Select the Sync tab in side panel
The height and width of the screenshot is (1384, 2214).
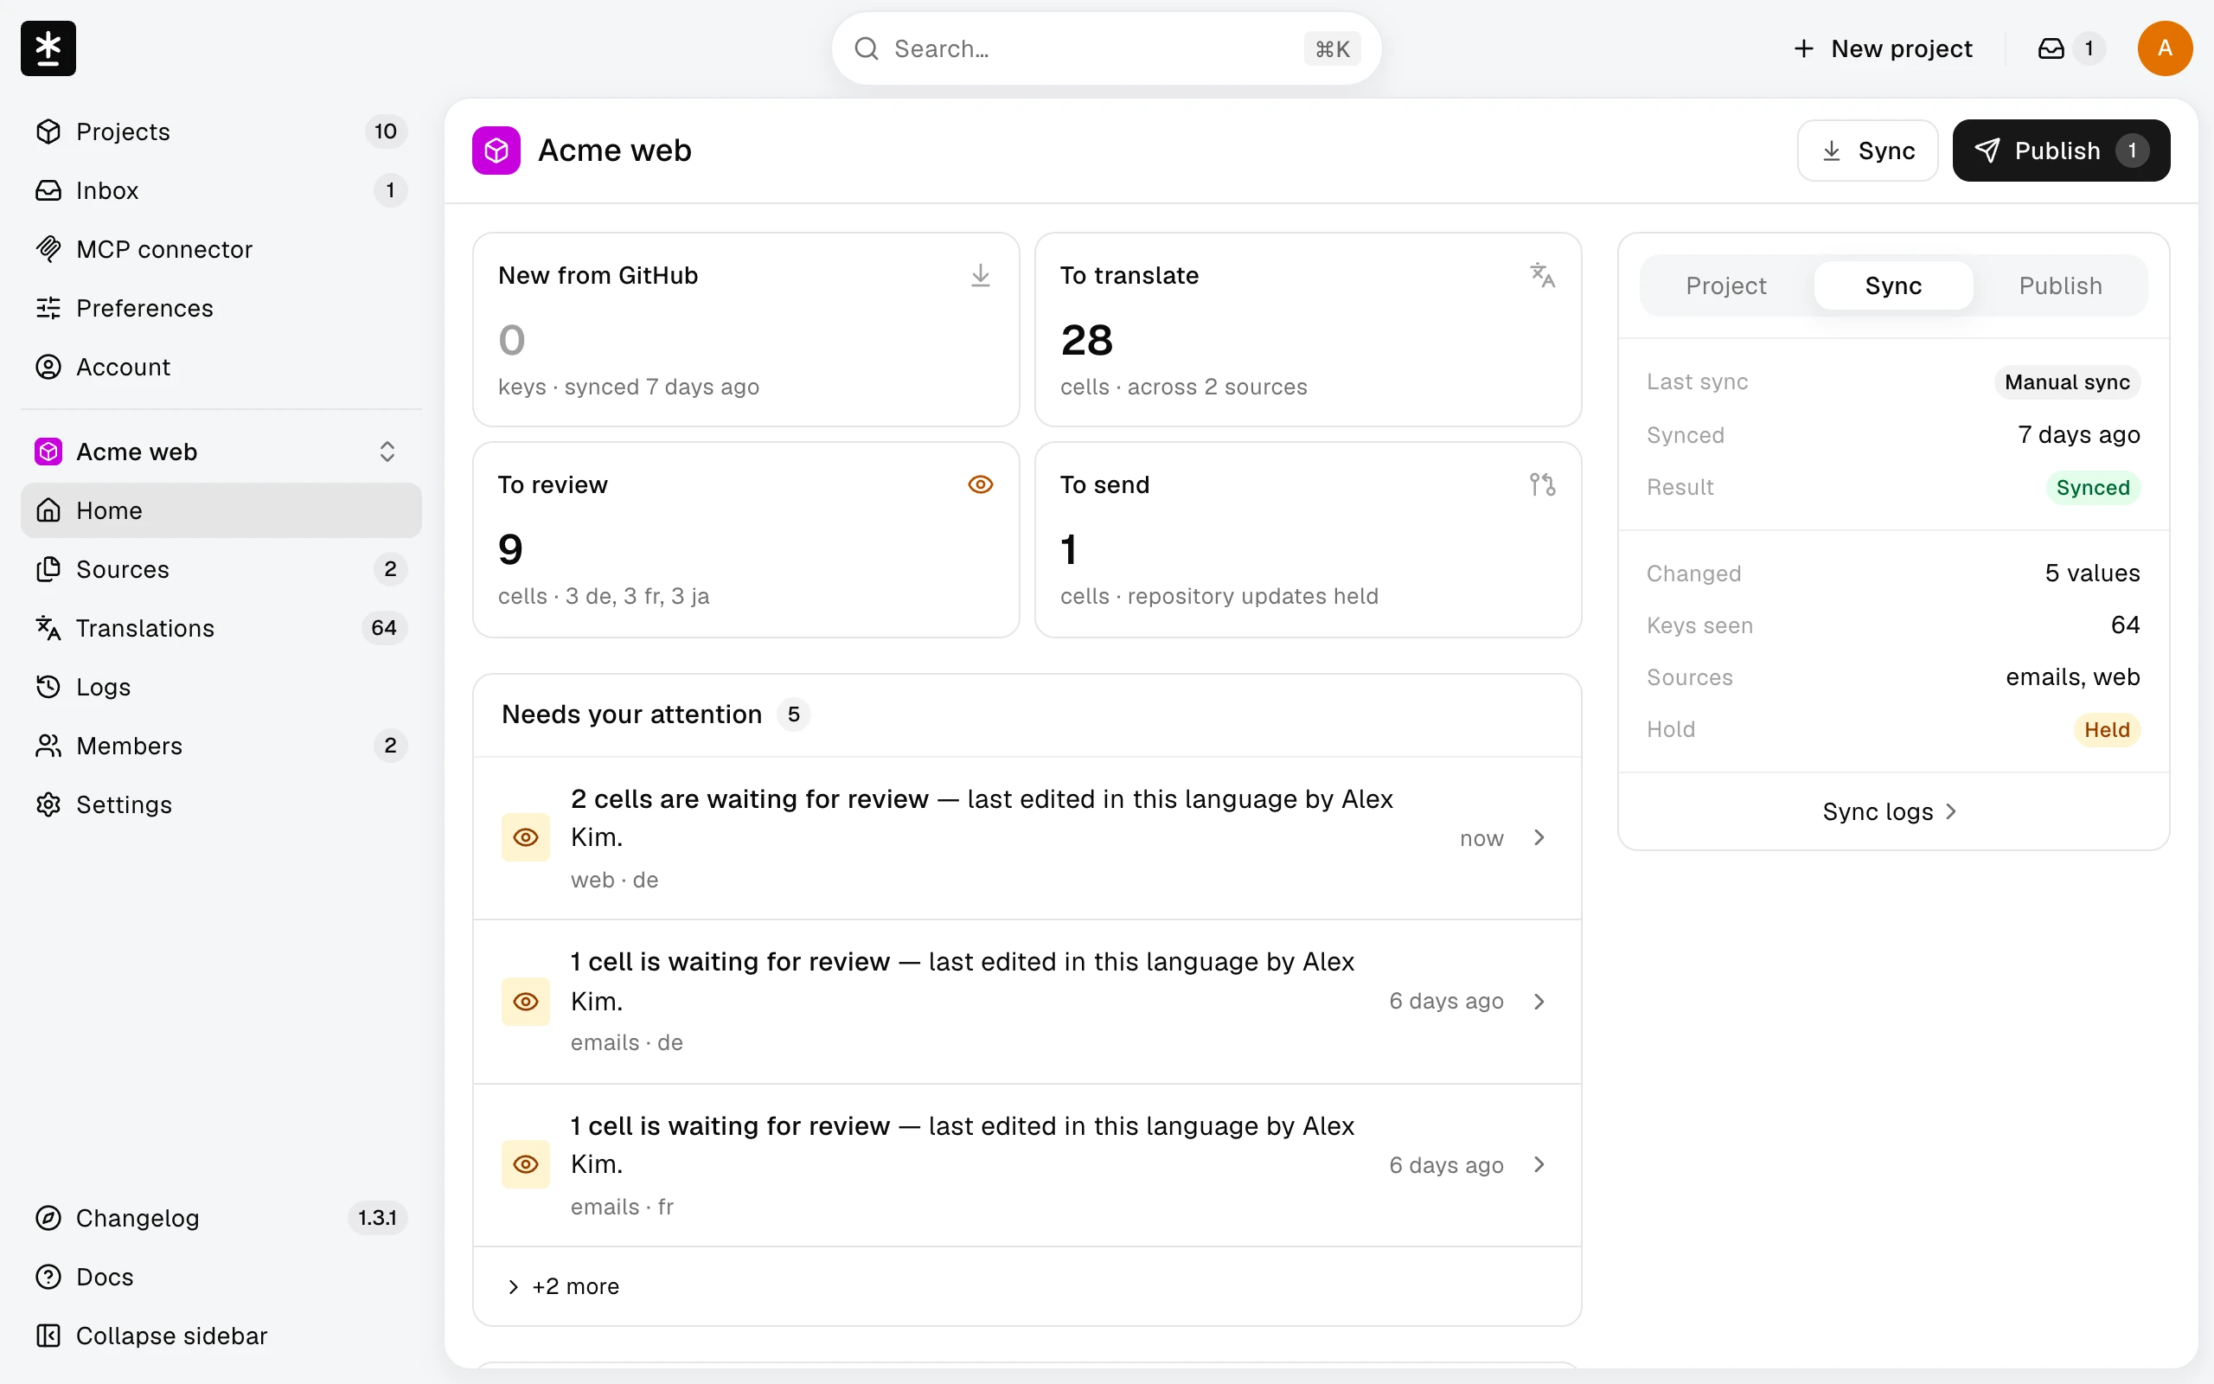pos(1893,285)
